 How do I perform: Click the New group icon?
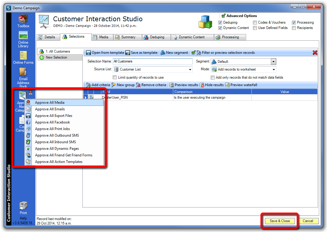point(114,85)
